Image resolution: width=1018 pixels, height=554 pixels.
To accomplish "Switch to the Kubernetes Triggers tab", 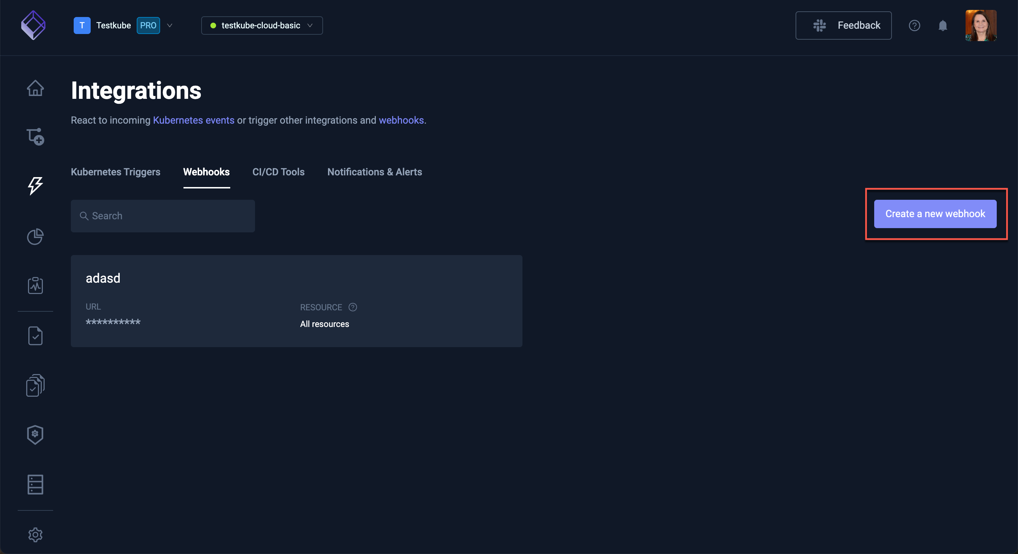I will [115, 172].
